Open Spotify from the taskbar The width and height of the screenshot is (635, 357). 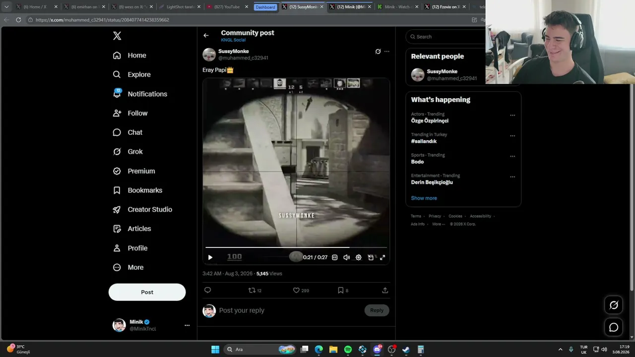click(x=348, y=350)
